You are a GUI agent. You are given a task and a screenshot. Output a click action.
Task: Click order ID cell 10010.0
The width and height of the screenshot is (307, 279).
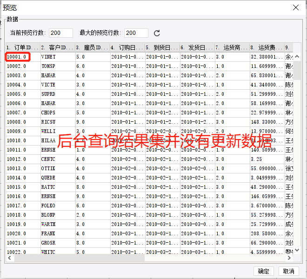point(23,140)
